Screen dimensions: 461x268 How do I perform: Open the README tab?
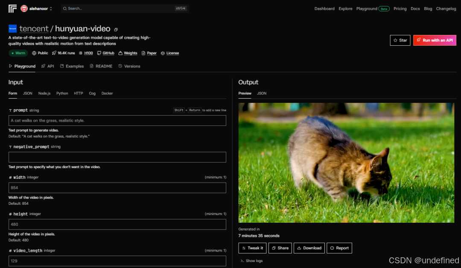(101, 67)
